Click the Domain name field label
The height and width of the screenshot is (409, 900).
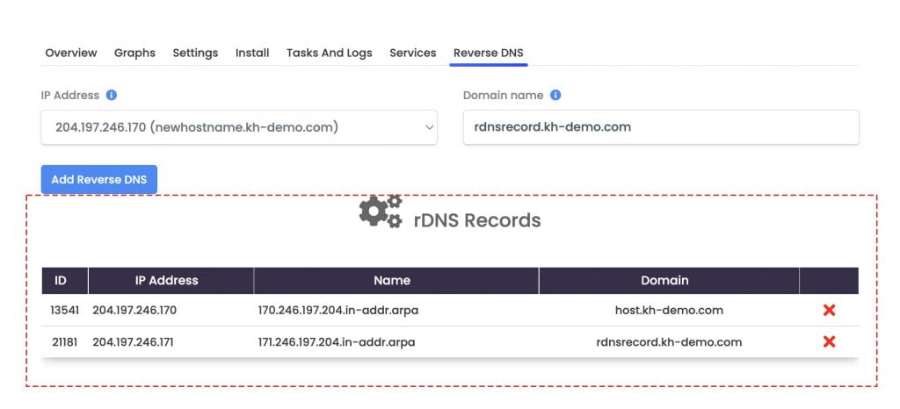504,96
